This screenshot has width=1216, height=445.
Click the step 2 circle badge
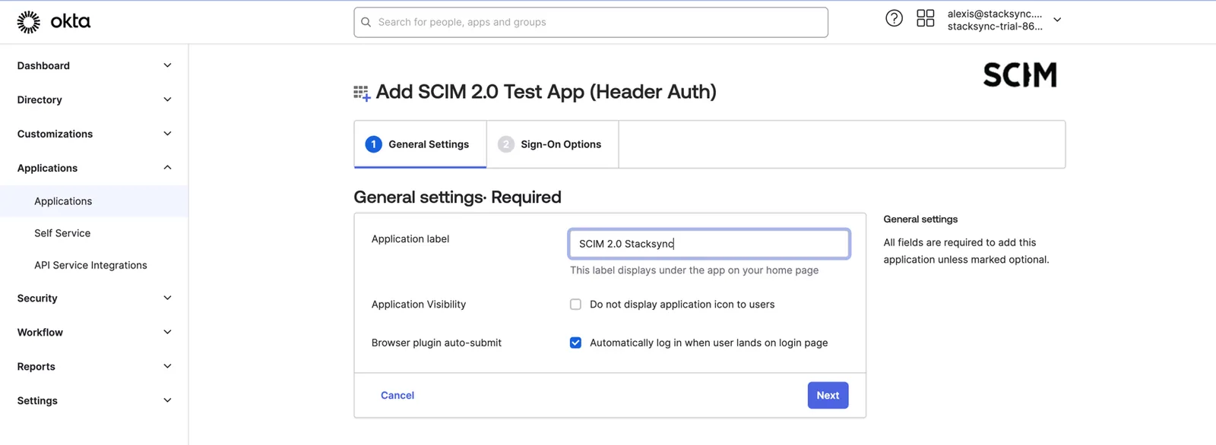(x=505, y=144)
